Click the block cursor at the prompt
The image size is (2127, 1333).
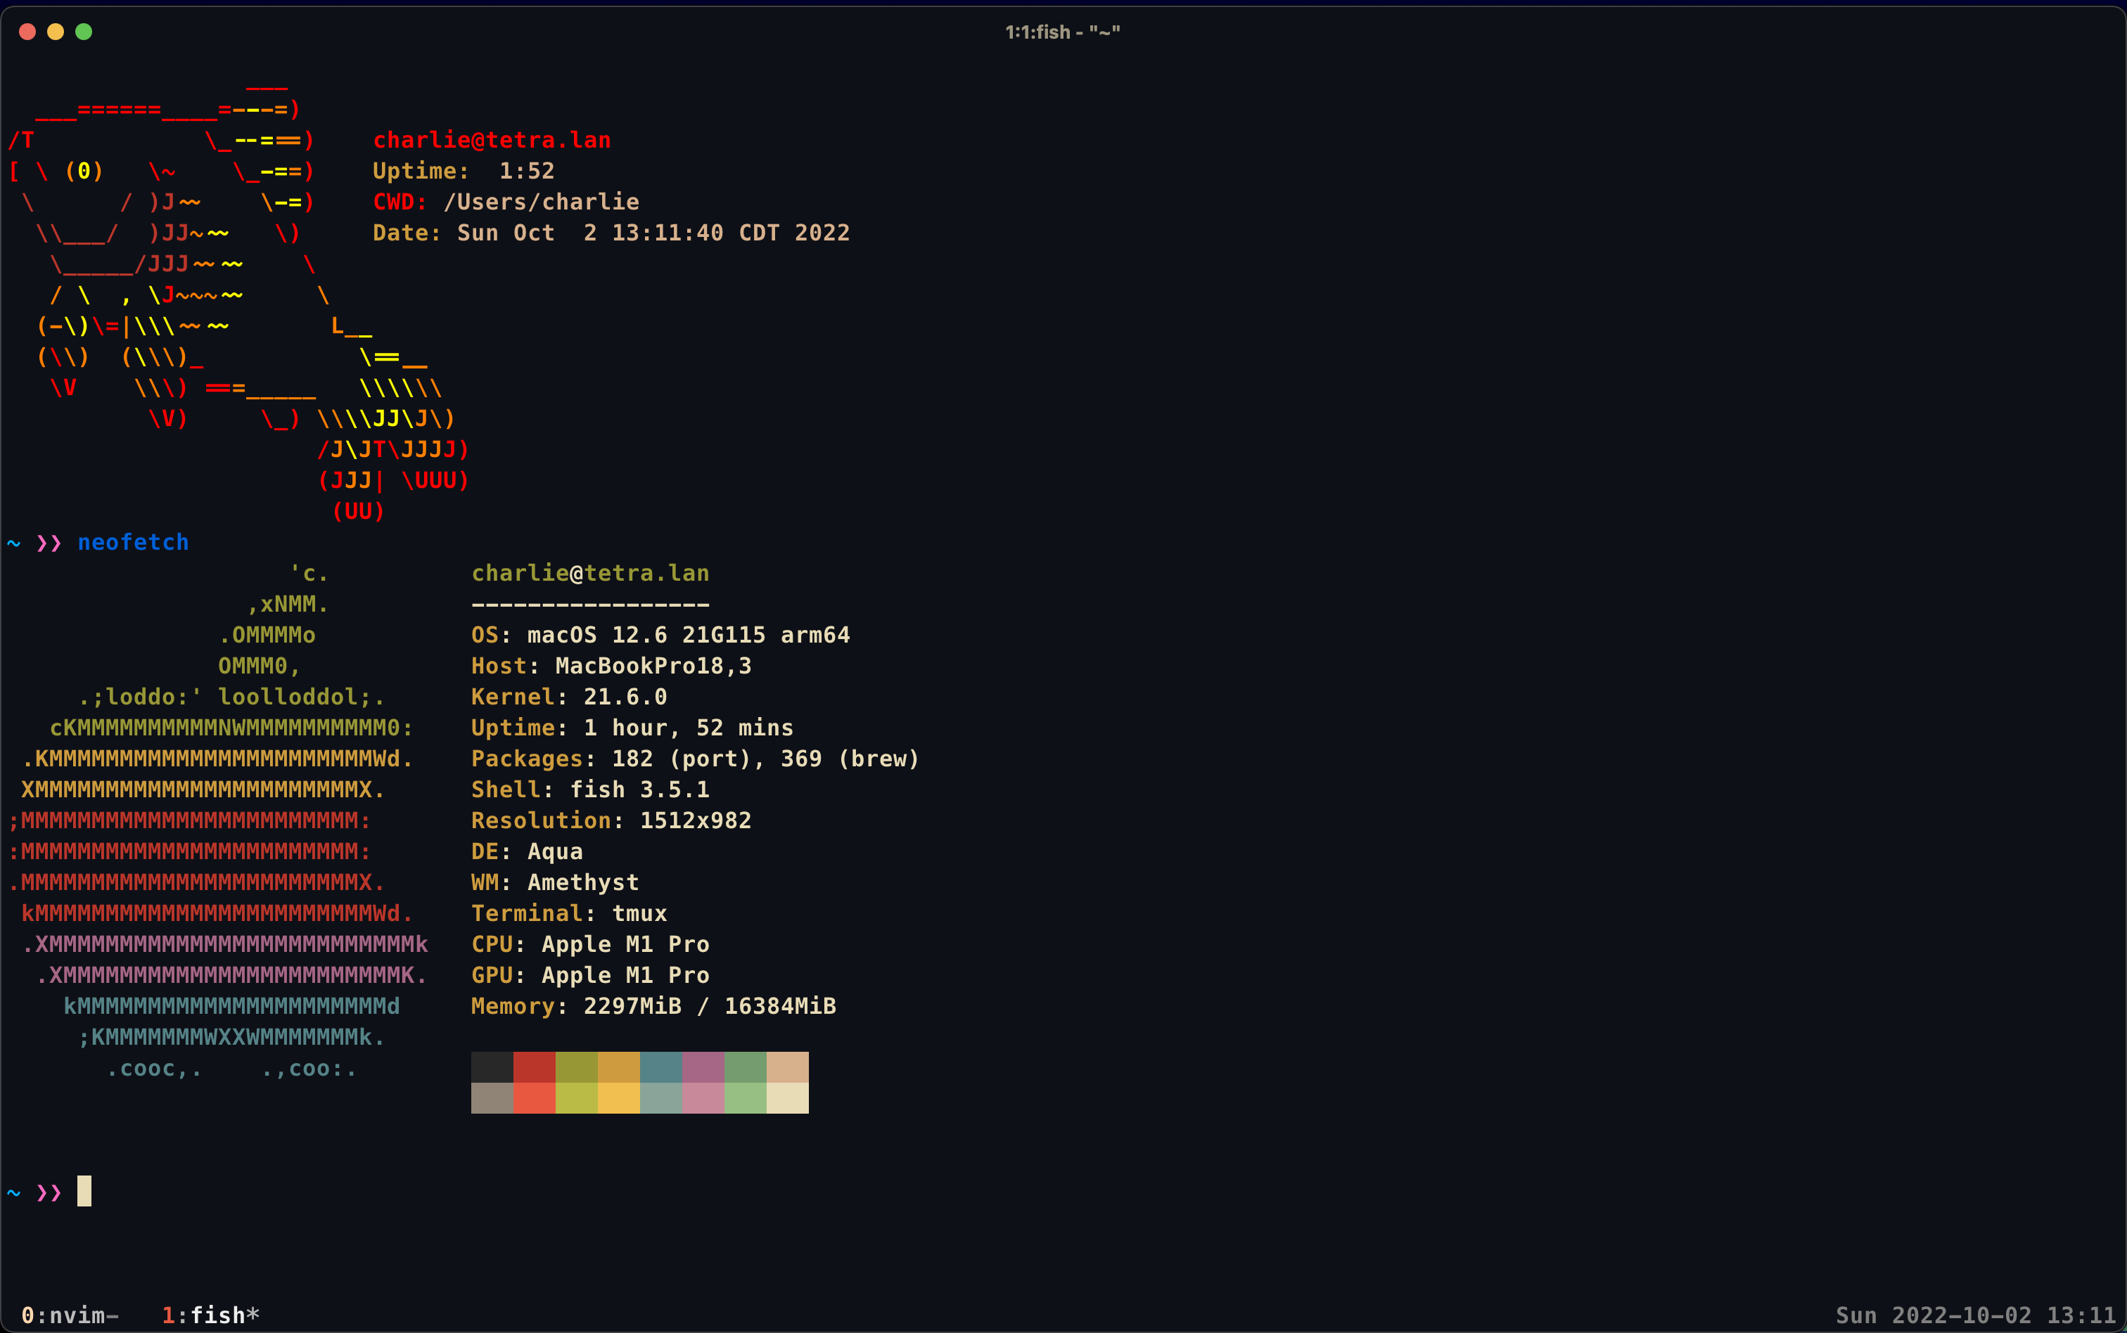tap(84, 1191)
